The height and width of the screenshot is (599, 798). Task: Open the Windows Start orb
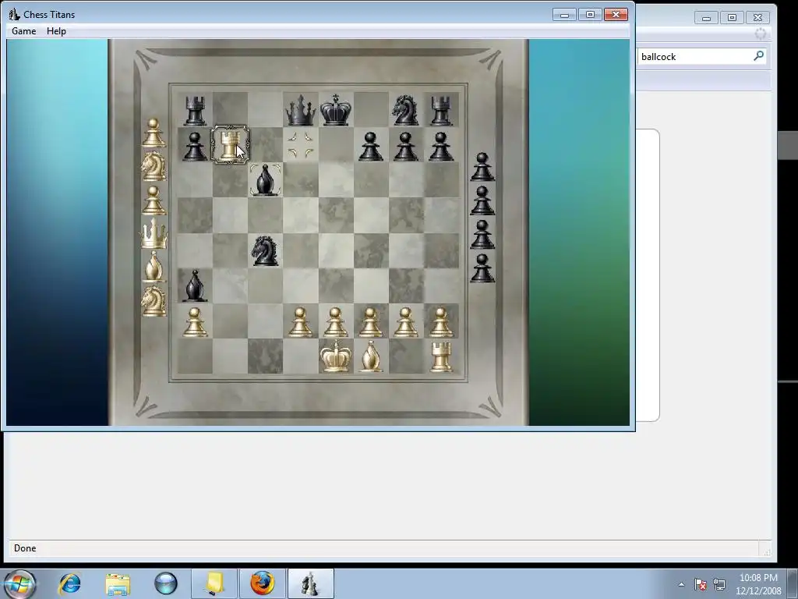pyautogui.click(x=19, y=583)
